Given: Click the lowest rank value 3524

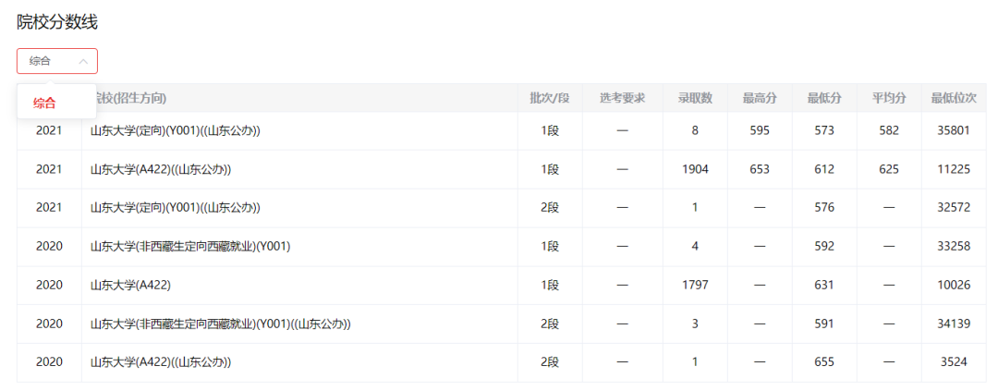Looking at the screenshot, I should click(954, 362).
